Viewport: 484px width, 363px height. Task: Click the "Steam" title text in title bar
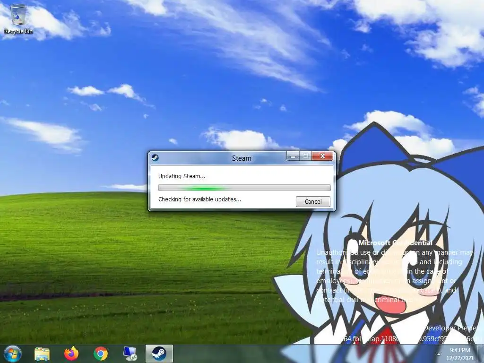(242, 158)
